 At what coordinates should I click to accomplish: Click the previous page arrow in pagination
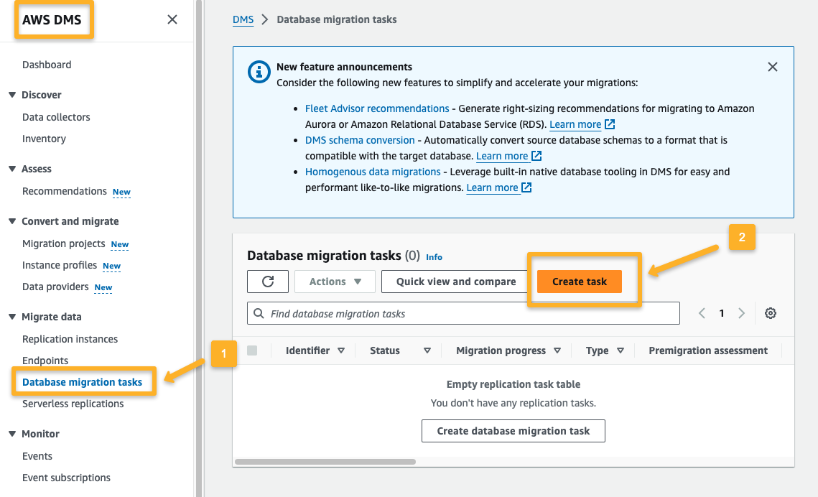coord(701,312)
